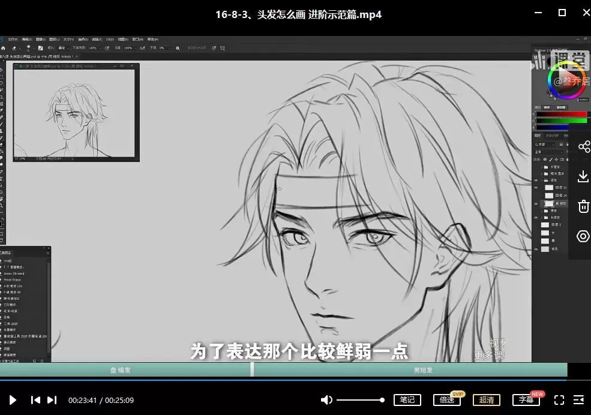This screenshot has width=591, height=415.
Task: Open the playlist icon at bottom right
Action: pos(578,400)
